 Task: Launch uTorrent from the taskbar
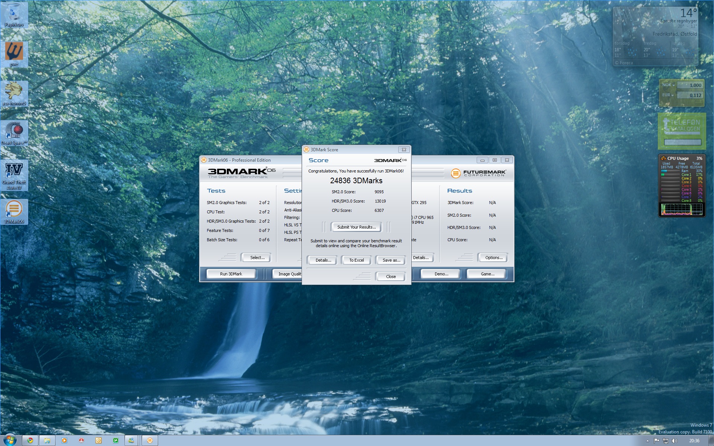[x=116, y=440]
